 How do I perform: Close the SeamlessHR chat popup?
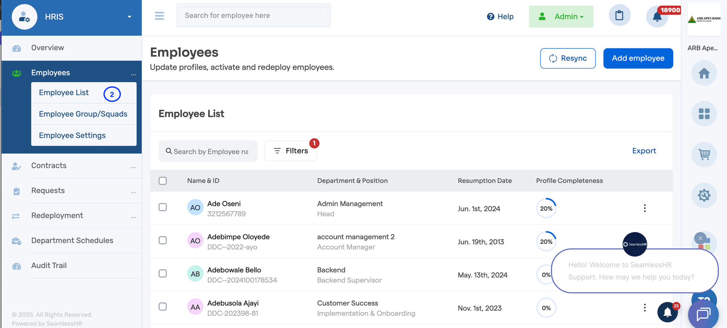pyautogui.click(x=700, y=238)
